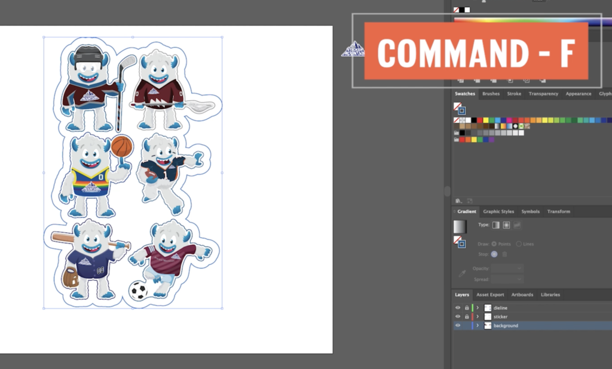
Task: Select the Registration swatch
Action: click(x=462, y=120)
